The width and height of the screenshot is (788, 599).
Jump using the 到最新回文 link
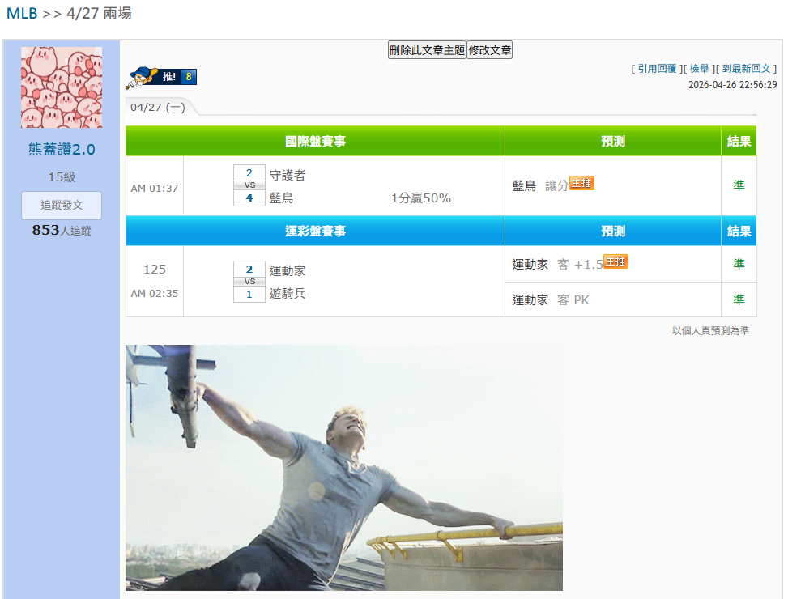[x=746, y=69]
